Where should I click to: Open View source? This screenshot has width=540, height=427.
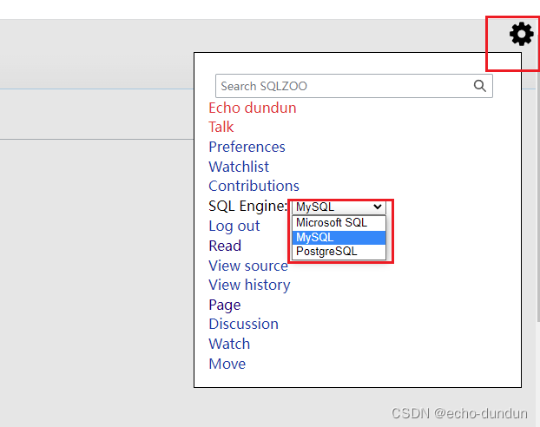click(248, 266)
